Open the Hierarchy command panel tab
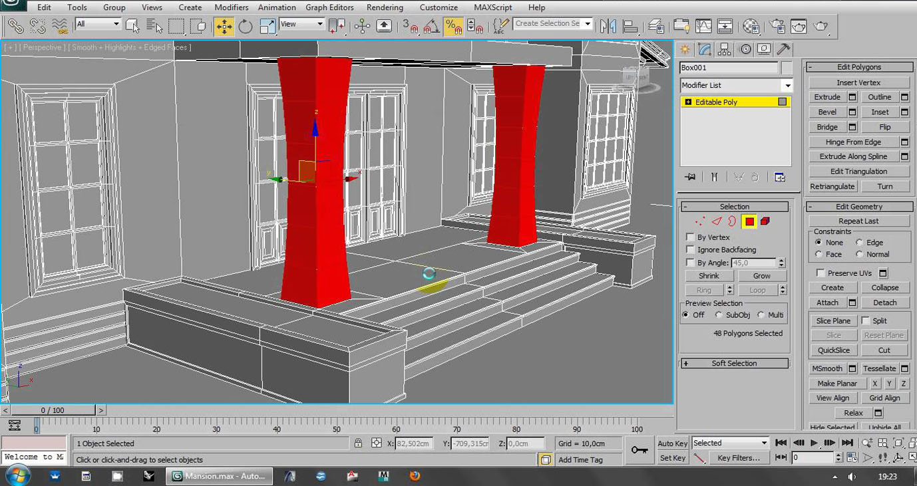The image size is (917, 486). (x=725, y=49)
